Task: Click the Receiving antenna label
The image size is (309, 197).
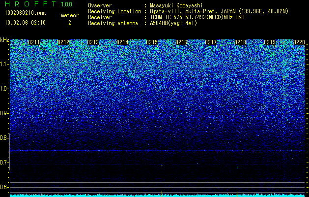Action: point(113,23)
